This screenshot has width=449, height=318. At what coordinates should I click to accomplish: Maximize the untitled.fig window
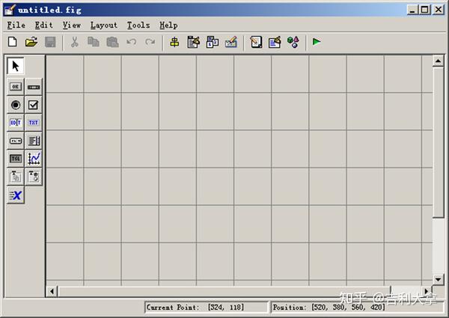pos(425,10)
